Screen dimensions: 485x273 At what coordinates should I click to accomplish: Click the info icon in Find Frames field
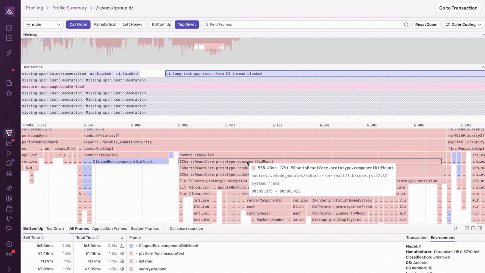click(406, 25)
